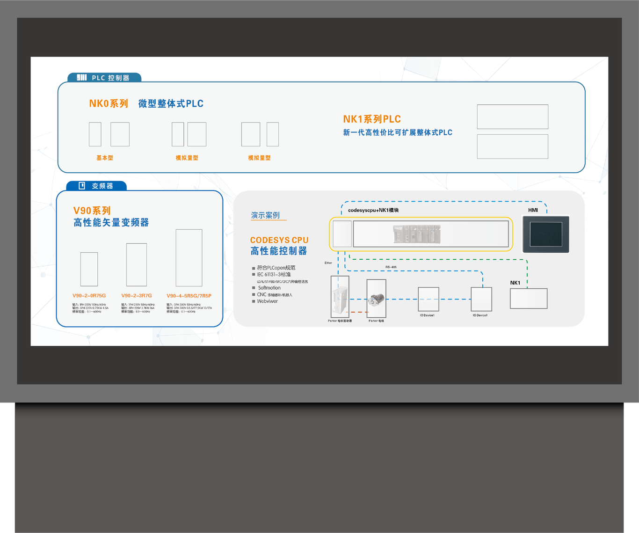Click the CNC 多轴插补/机器人 bullet
This screenshot has height=533, width=639.
pos(275,295)
